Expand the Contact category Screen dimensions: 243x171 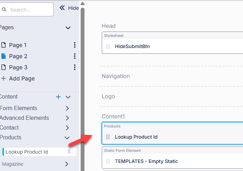coord(67,128)
